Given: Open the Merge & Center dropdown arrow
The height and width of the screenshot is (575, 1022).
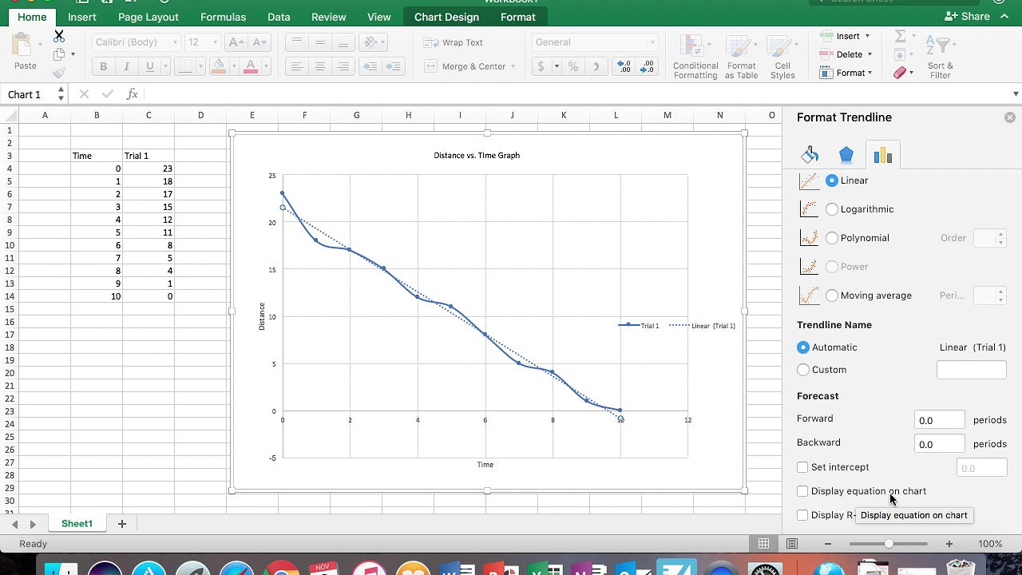Looking at the screenshot, I should tap(513, 67).
